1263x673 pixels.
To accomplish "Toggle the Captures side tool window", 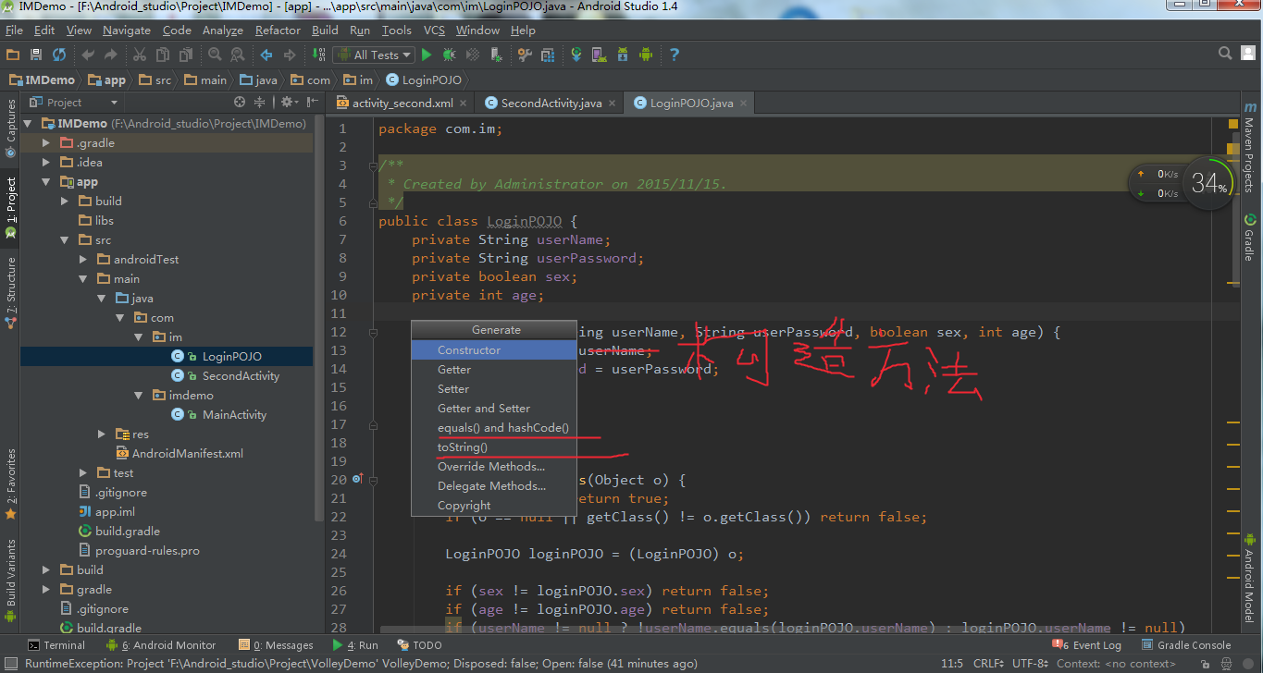I will coord(10,128).
